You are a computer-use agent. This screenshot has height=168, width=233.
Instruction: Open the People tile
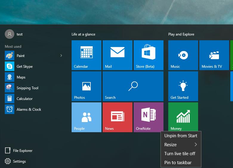(87, 117)
